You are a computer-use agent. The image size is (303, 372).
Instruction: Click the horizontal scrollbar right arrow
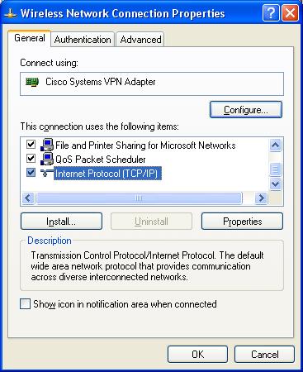tap(261, 198)
